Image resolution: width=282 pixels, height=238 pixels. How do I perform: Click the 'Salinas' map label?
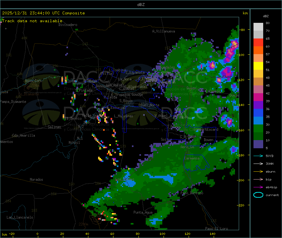54,127
